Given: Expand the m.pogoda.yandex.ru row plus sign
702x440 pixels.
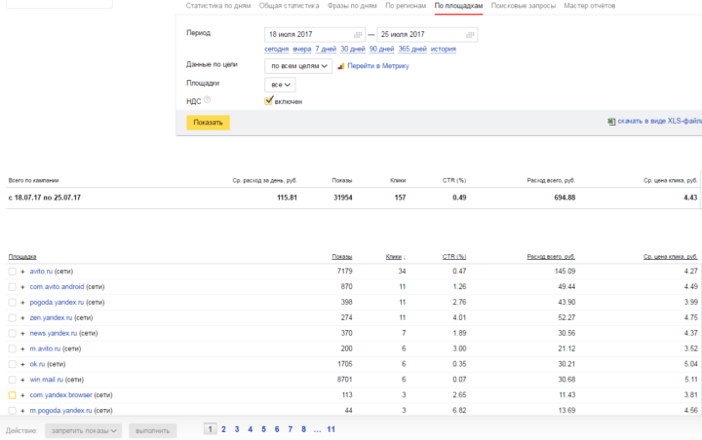Looking at the screenshot, I should point(22,411).
